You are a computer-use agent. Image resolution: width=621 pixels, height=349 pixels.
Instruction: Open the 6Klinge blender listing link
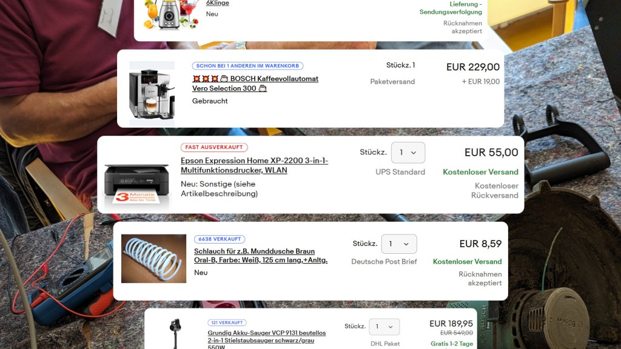(x=218, y=3)
